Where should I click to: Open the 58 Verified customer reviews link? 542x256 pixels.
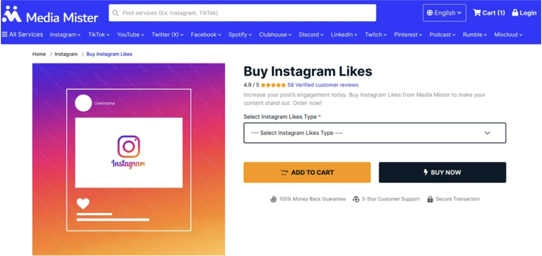323,85
